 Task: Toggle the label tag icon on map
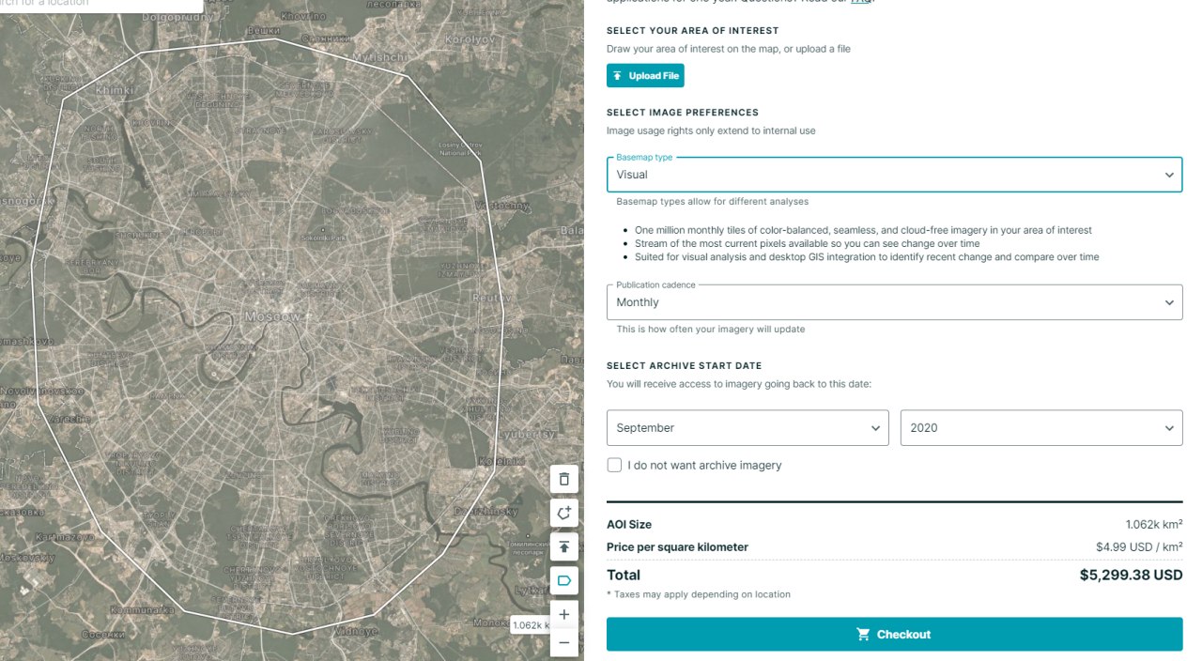click(x=563, y=580)
